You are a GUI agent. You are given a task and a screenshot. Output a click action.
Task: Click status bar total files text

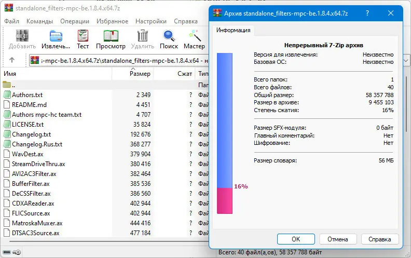pyautogui.click(x=270, y=252)
